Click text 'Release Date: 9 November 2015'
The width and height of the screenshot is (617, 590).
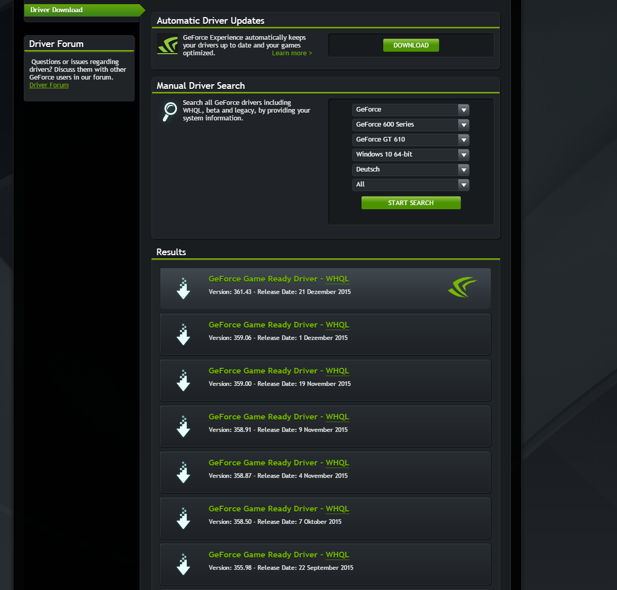pyautogui.click(x=302, y=430)
